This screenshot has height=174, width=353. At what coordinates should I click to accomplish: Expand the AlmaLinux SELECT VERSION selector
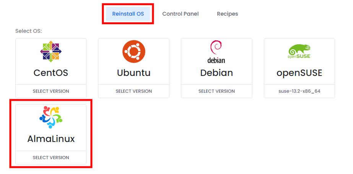(51, 158)
